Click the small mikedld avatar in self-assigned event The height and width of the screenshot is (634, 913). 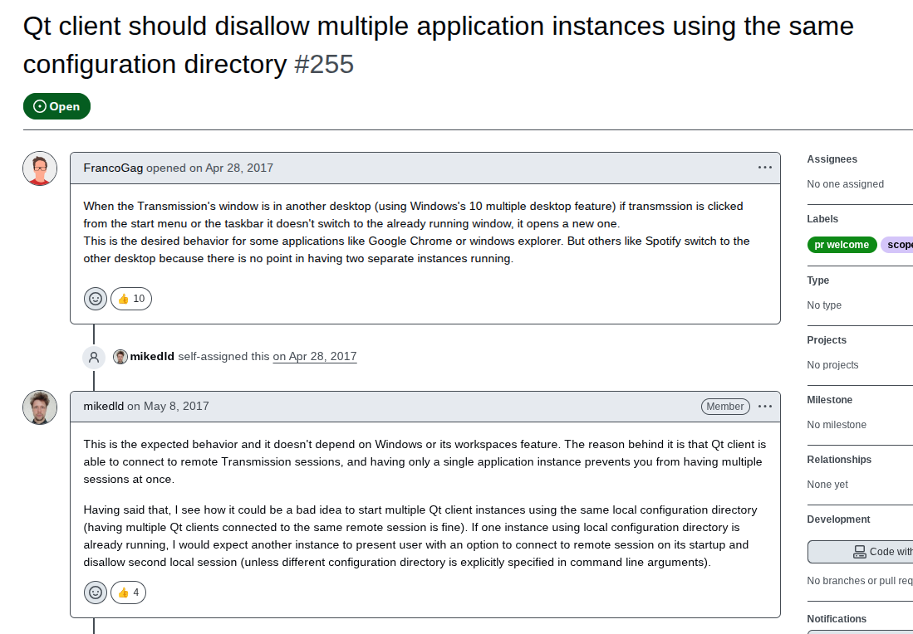pyautogui.click(x=120, y=357)
